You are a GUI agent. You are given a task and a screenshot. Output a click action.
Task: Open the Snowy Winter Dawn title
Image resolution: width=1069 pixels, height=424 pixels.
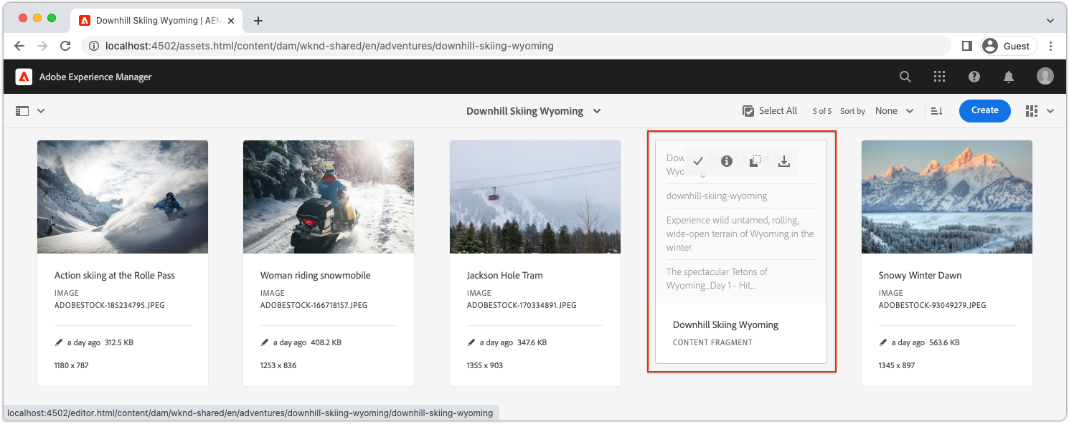click(920, 275)
